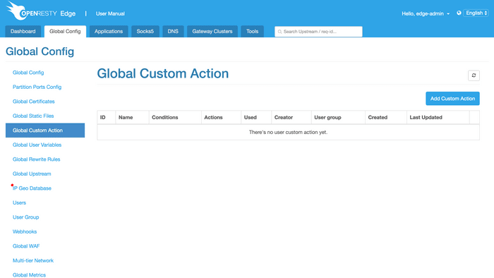Switch to the Applications tab

pos(109,32)
